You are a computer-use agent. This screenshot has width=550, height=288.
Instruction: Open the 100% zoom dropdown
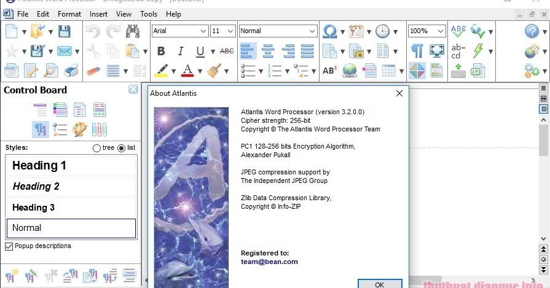pos(441,31)
